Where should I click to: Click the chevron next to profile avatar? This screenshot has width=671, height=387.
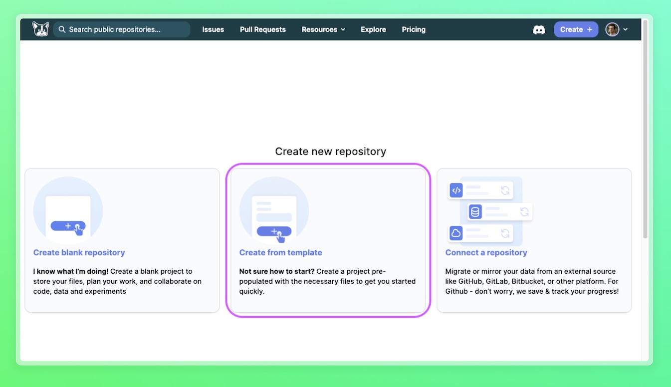pyautogui.click(x=626, y=29)
